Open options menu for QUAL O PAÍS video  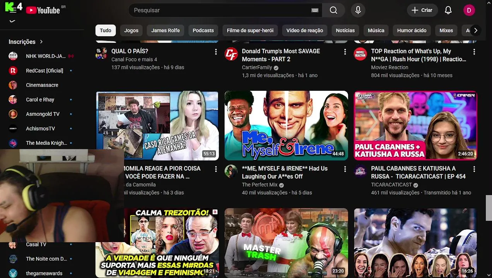point(216,52)
